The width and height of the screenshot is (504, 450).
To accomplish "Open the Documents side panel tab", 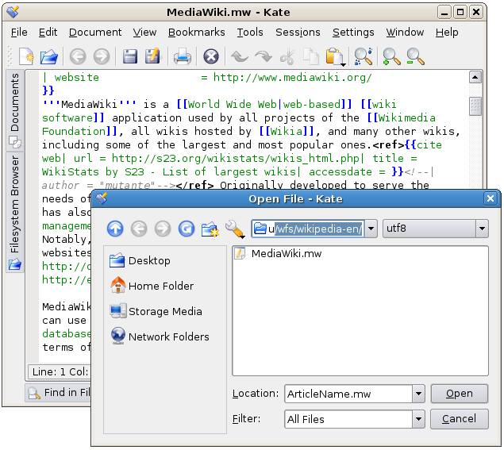I will [15, 110].
